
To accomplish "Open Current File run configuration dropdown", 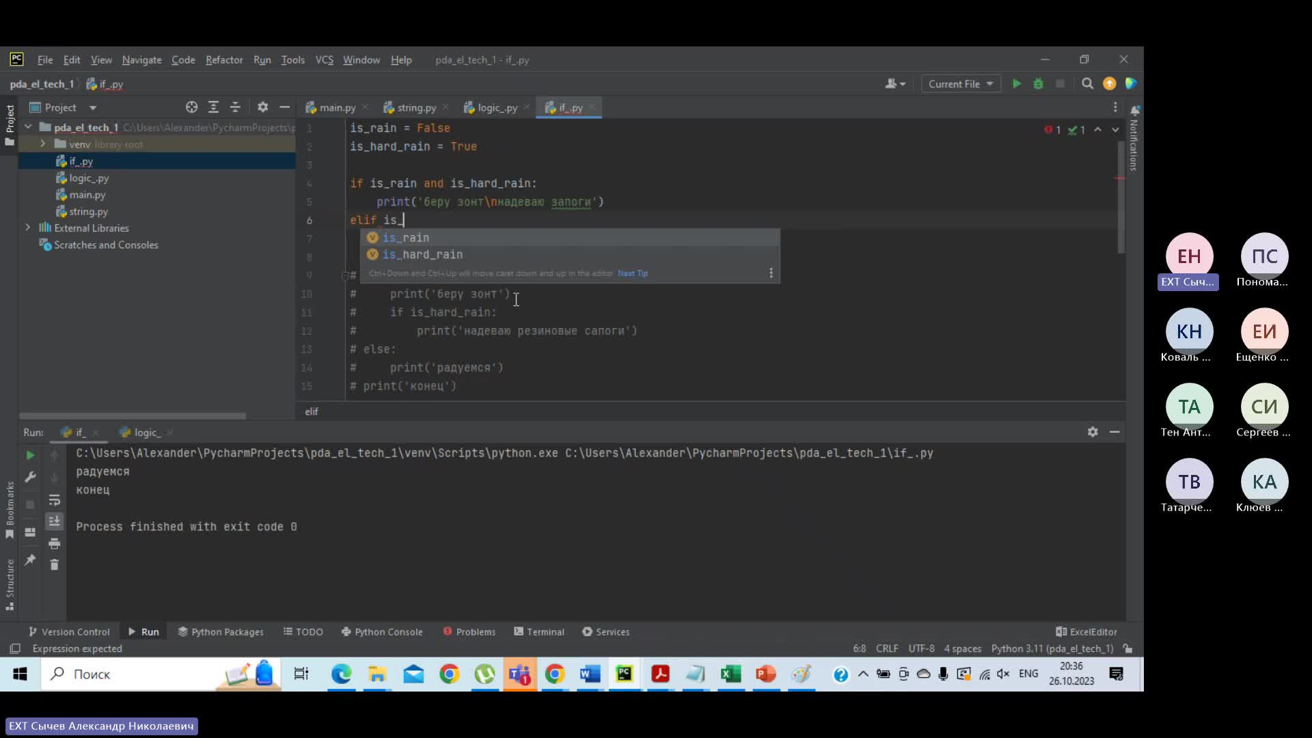I will coord(960,83).
